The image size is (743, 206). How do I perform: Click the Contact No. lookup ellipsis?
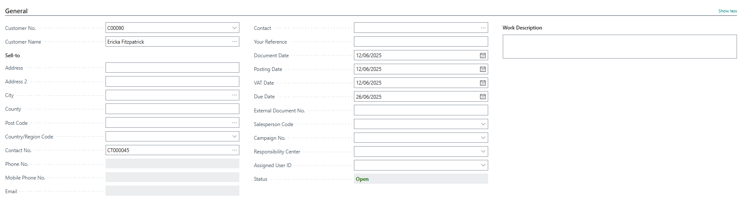235,150
